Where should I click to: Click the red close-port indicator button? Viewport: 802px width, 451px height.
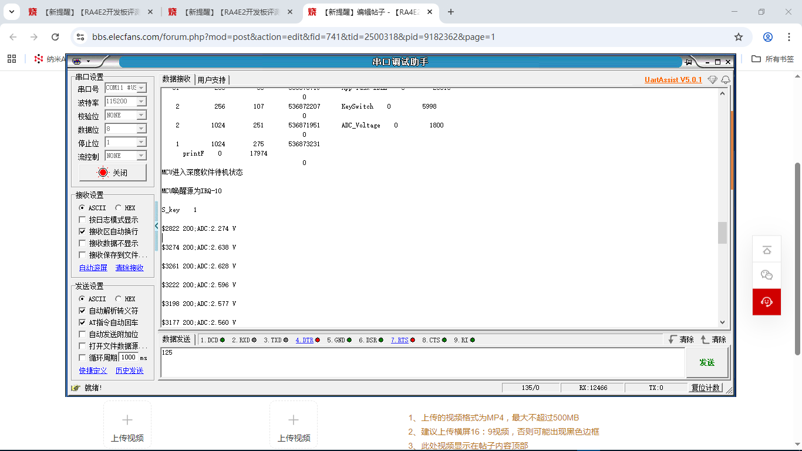click(113, 173)
